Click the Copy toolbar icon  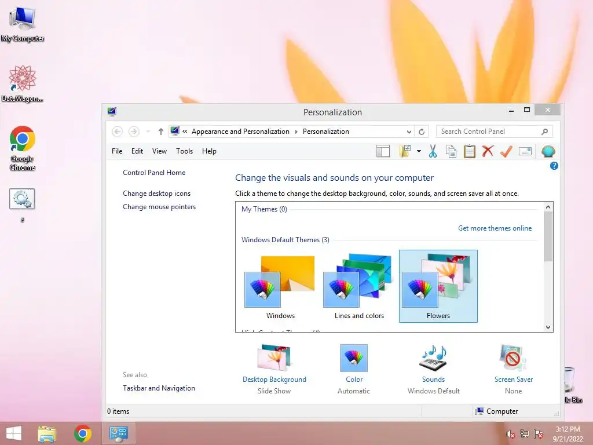pyautogui.click(x=451, y=151)
